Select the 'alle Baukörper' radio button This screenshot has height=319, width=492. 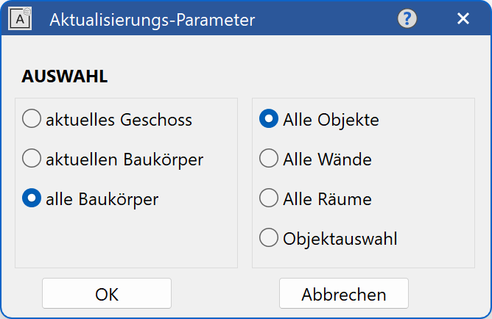click(32, 198)
